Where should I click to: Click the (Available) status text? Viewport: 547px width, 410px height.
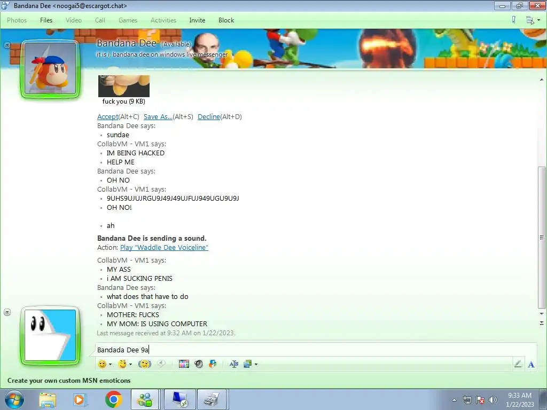click(x=176, y=44)
